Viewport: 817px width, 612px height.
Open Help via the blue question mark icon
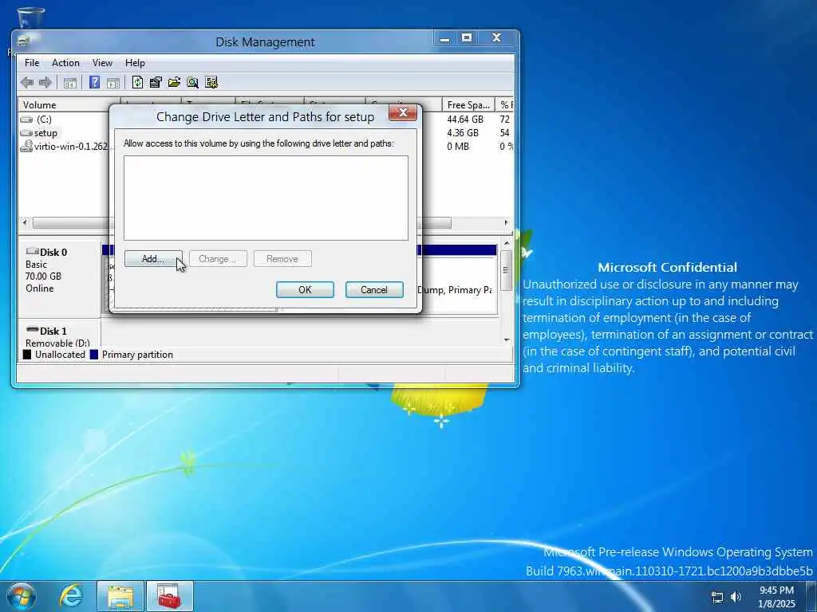point(94,82)
